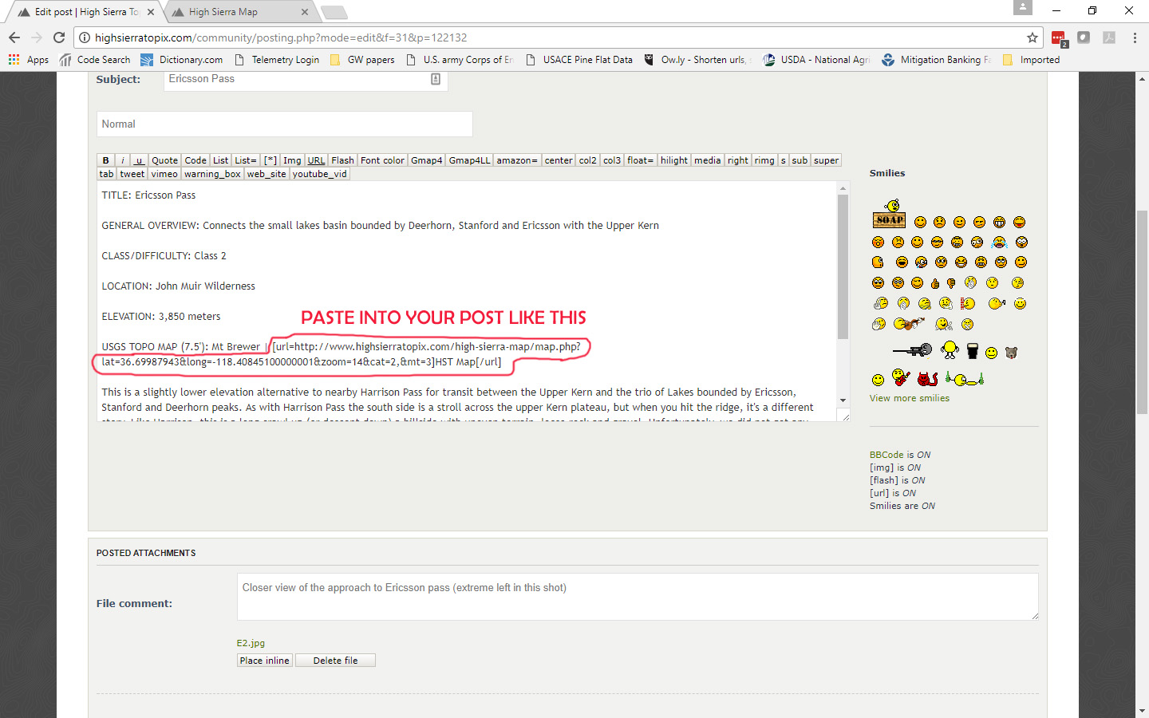
Task: Open the GW papers bookmark folder
Action: click(362, 60)
